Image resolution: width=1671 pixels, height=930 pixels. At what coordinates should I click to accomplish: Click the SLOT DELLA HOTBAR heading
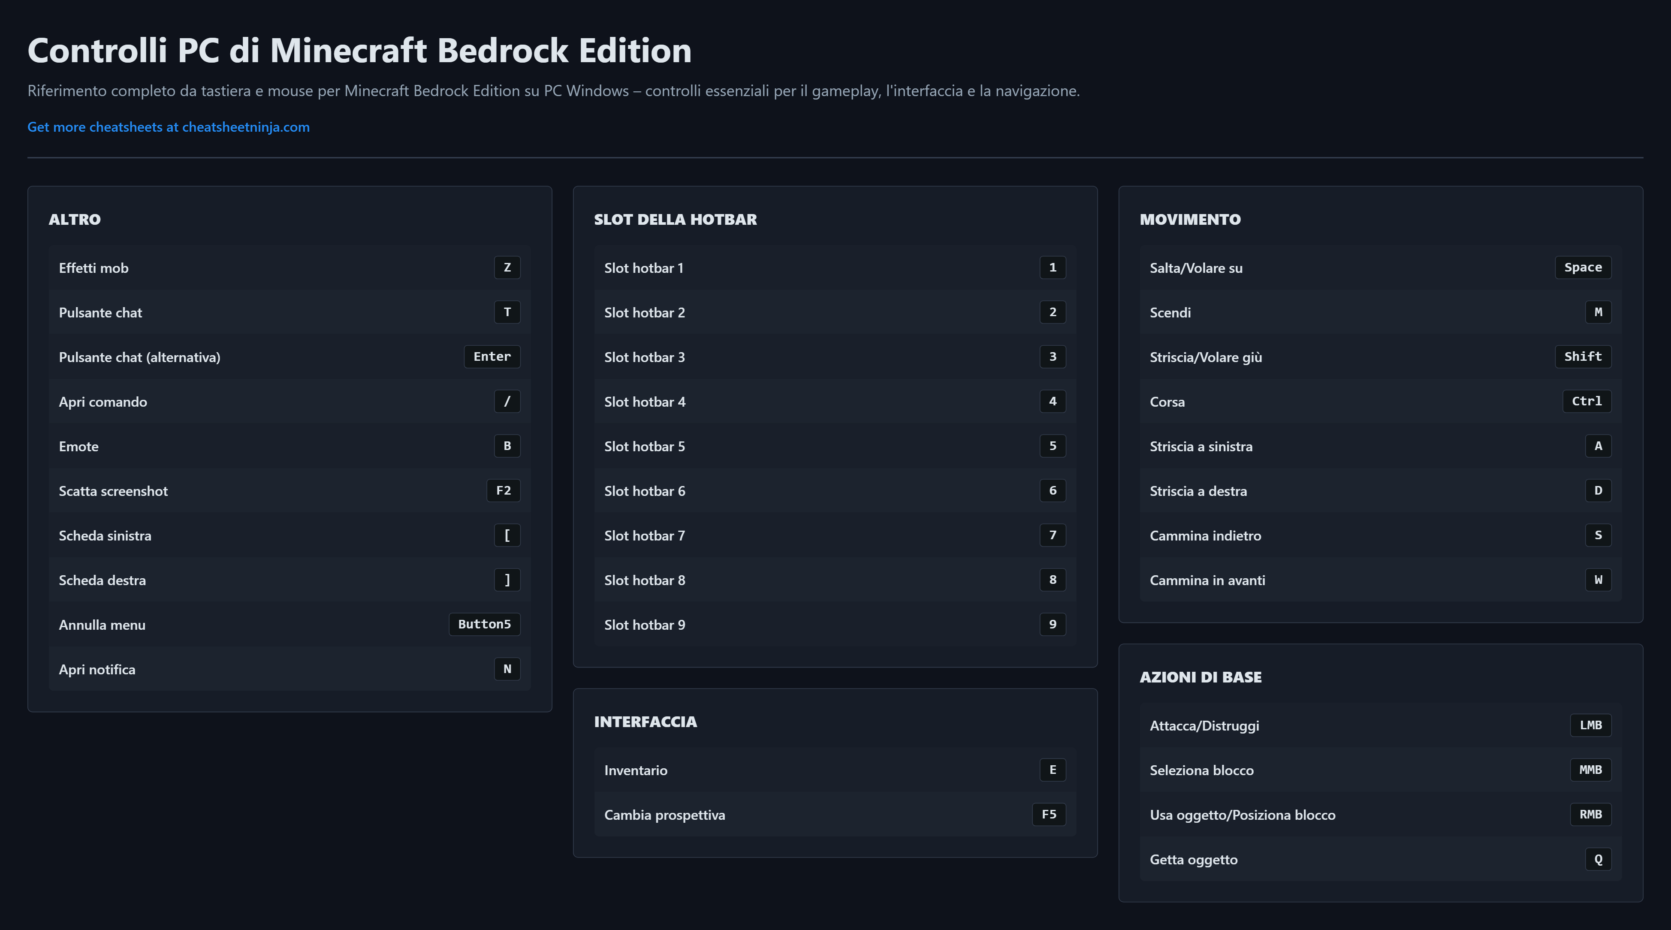[675, 219]
